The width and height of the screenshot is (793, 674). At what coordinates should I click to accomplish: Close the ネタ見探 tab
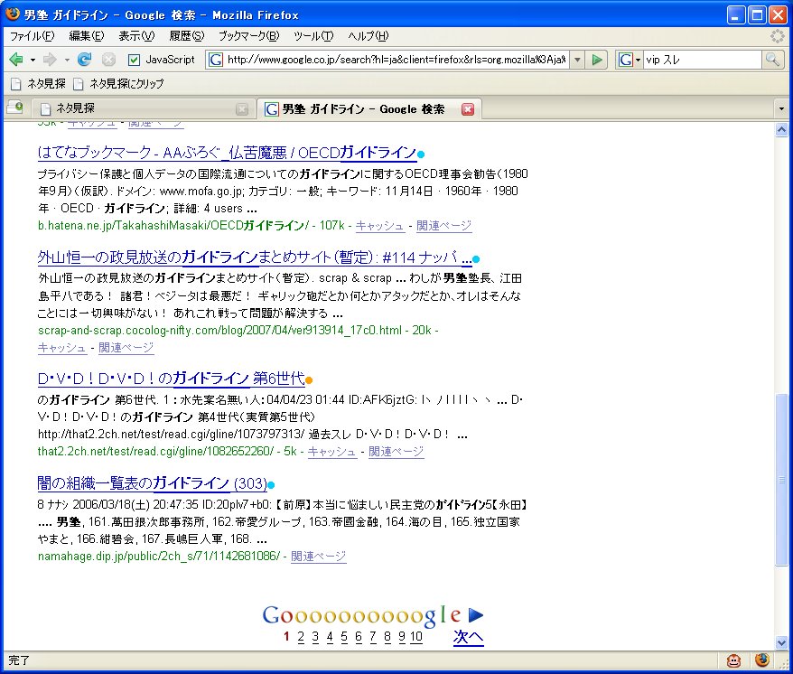[242, 108]
